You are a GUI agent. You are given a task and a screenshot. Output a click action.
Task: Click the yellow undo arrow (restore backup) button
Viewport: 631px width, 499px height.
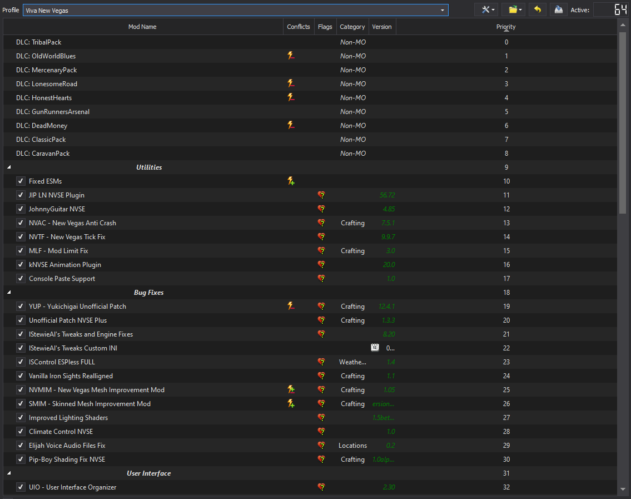(537, 9)
